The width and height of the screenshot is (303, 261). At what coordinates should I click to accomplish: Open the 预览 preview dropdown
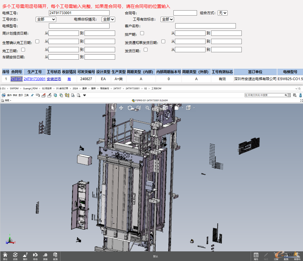pyautogui.click(x=6, y=100)
